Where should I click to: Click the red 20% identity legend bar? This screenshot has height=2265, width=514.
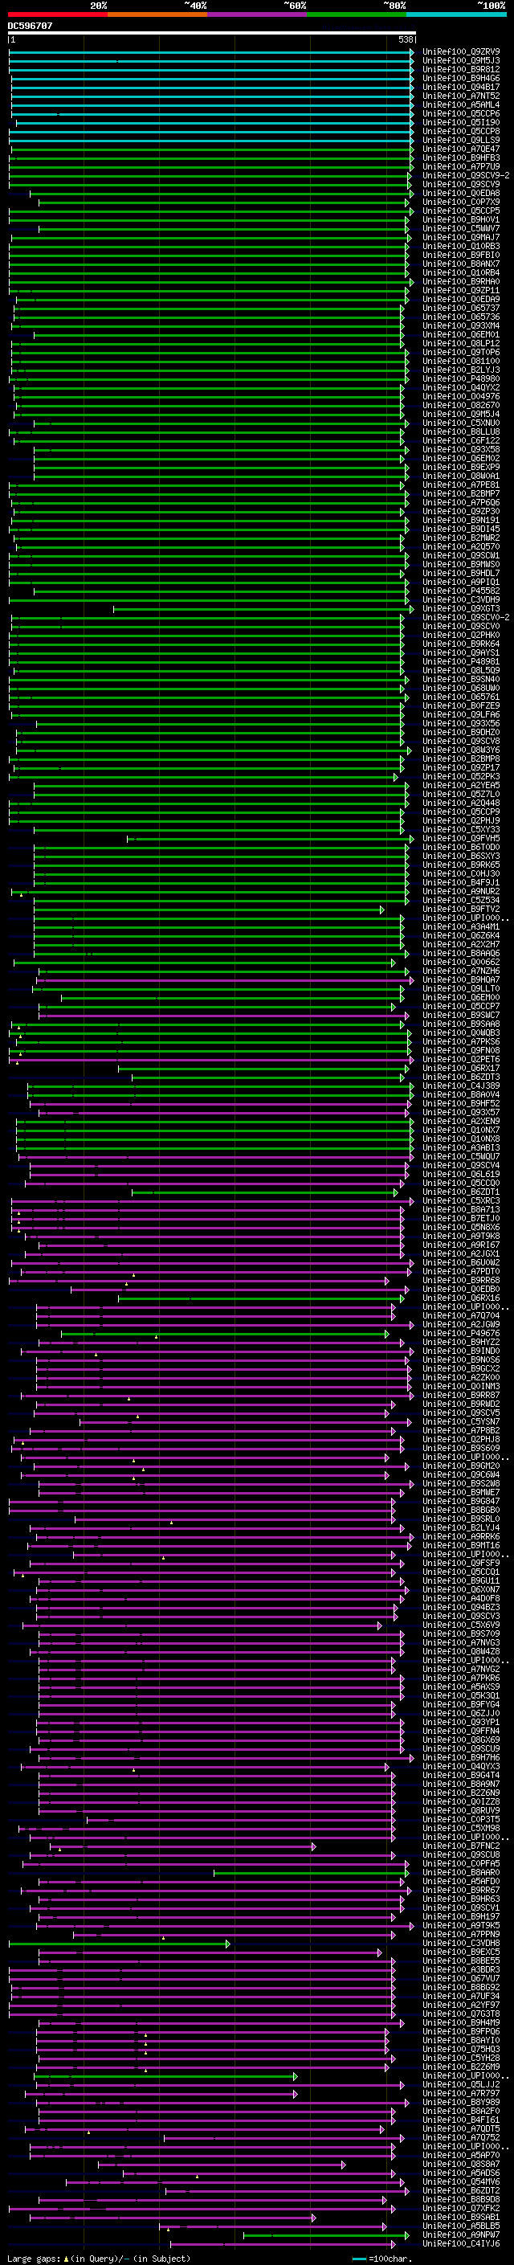pyautogui.click(x=57, y=14)
